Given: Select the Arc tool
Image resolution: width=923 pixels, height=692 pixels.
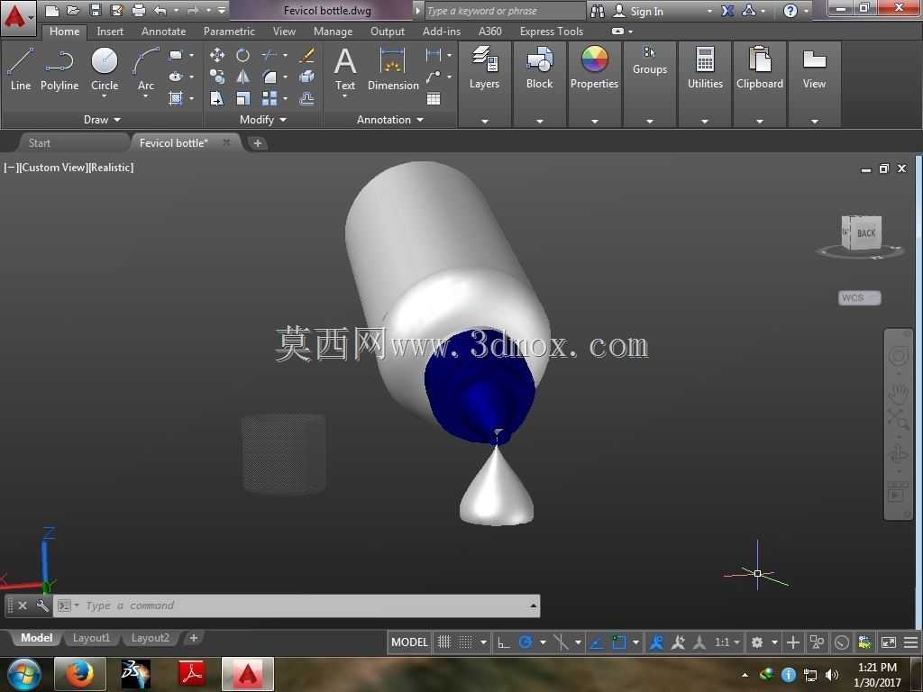Looking at the screenshot, I should click(145, 68).
